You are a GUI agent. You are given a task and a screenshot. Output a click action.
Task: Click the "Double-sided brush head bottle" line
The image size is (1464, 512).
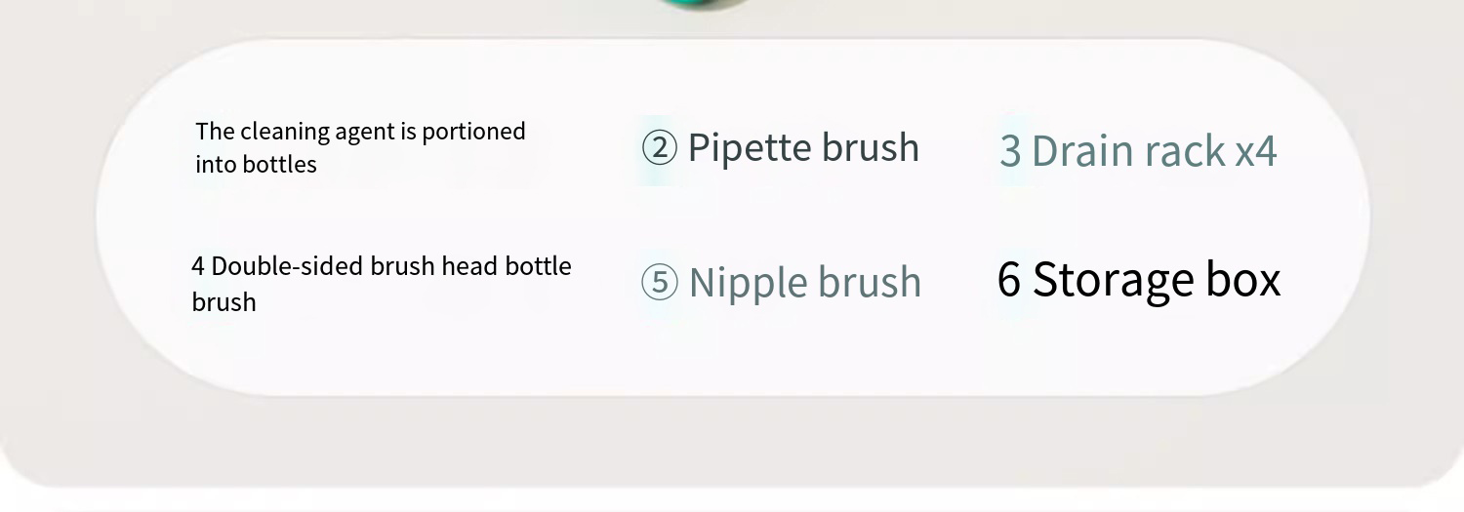(391, 266)
